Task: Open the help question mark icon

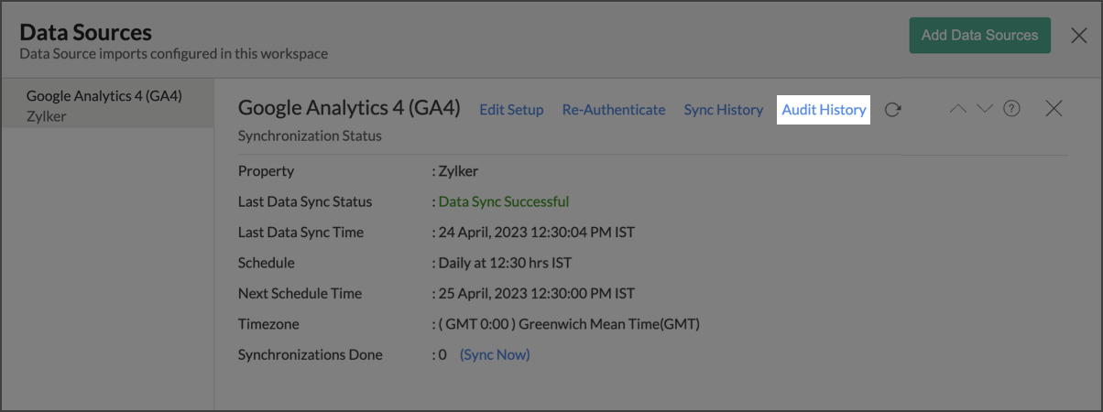Action: [1011, 109]
